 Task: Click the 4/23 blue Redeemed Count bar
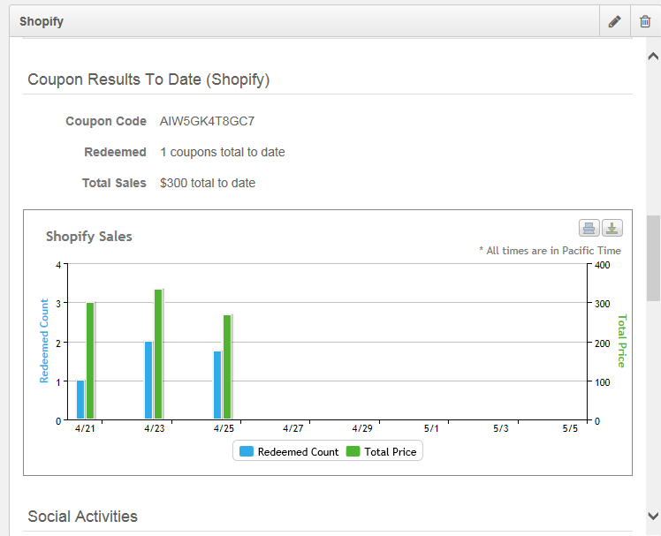click(148, 380)
